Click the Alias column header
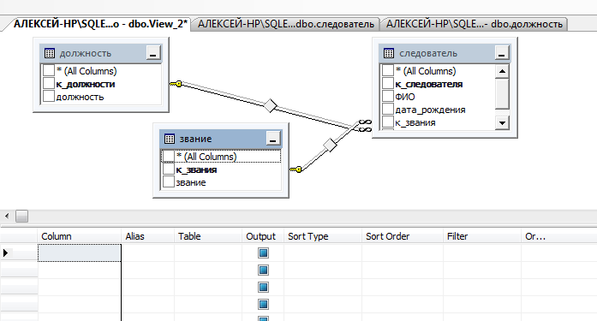The width and height of the screenshot is (597, 321). (147, 236)
